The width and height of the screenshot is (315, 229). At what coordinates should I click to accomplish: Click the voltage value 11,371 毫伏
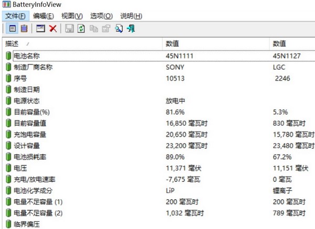click(x=183, y=168)
